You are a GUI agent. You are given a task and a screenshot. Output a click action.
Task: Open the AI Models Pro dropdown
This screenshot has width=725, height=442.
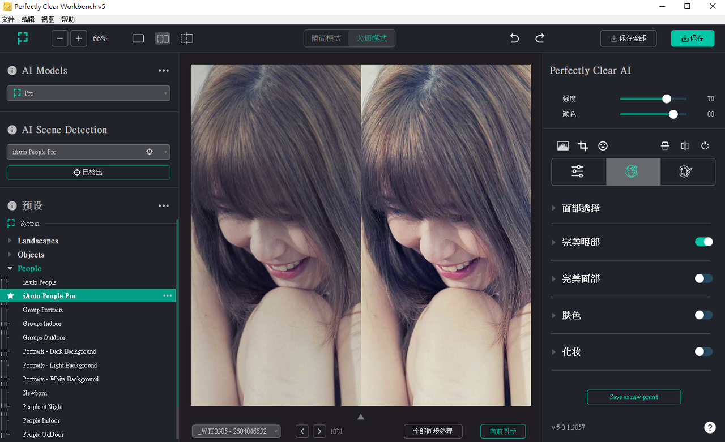pyautogui.click(x=88, y=93)
